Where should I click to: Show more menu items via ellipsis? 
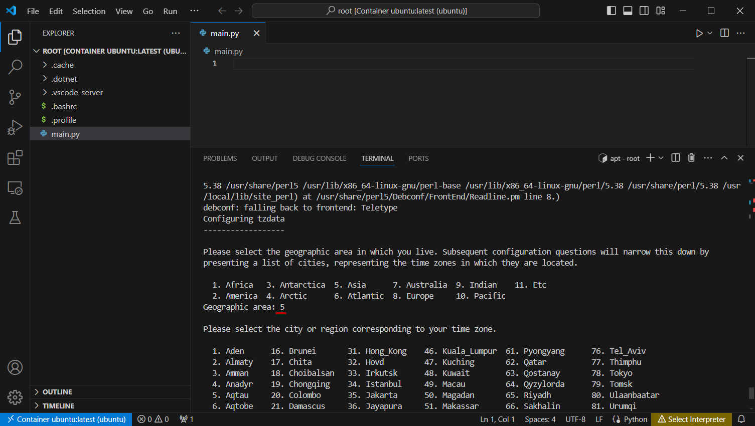(x=195, y=11)
